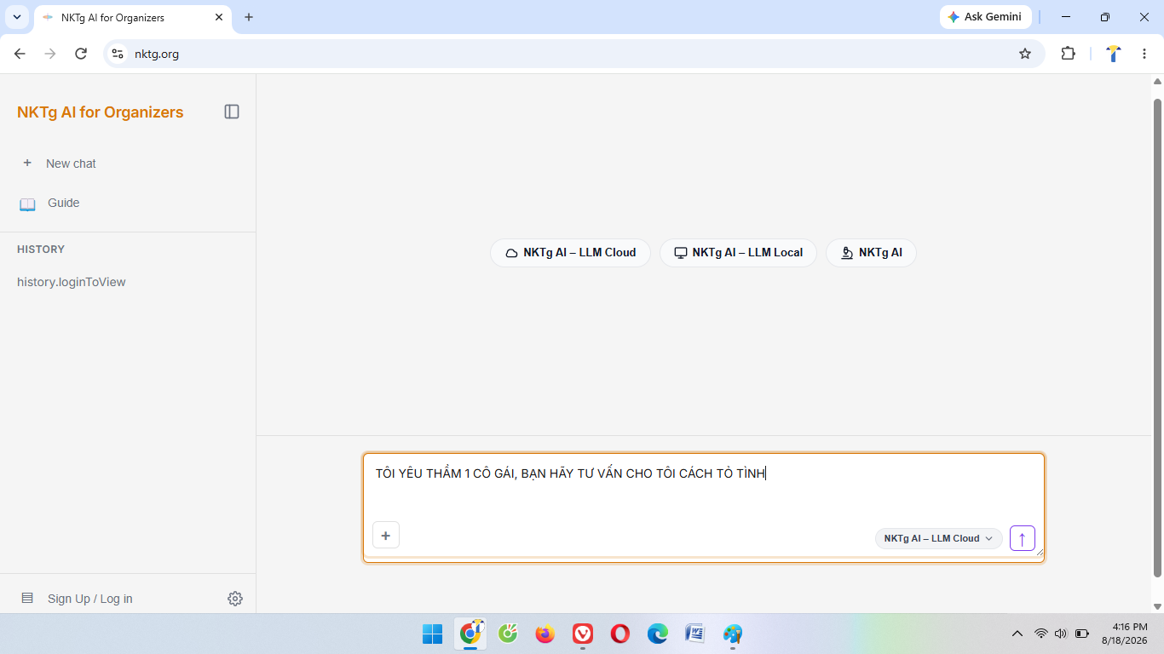Open Vivaldi from the taskbar
1164x654 pixels.
583,634
